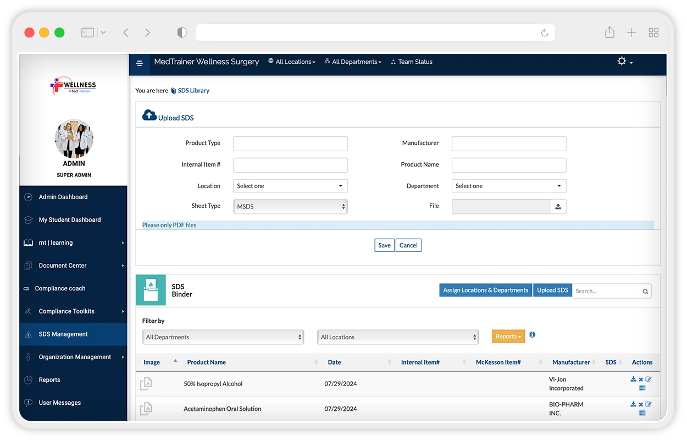
Task: Open the Location Select one dropdown
Action: 290,186
